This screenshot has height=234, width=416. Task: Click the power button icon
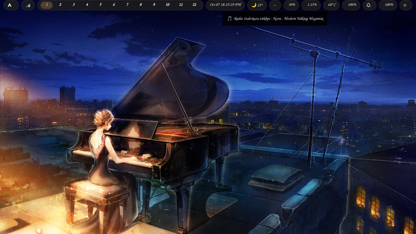pyautogui.click(x=405, y=5)
